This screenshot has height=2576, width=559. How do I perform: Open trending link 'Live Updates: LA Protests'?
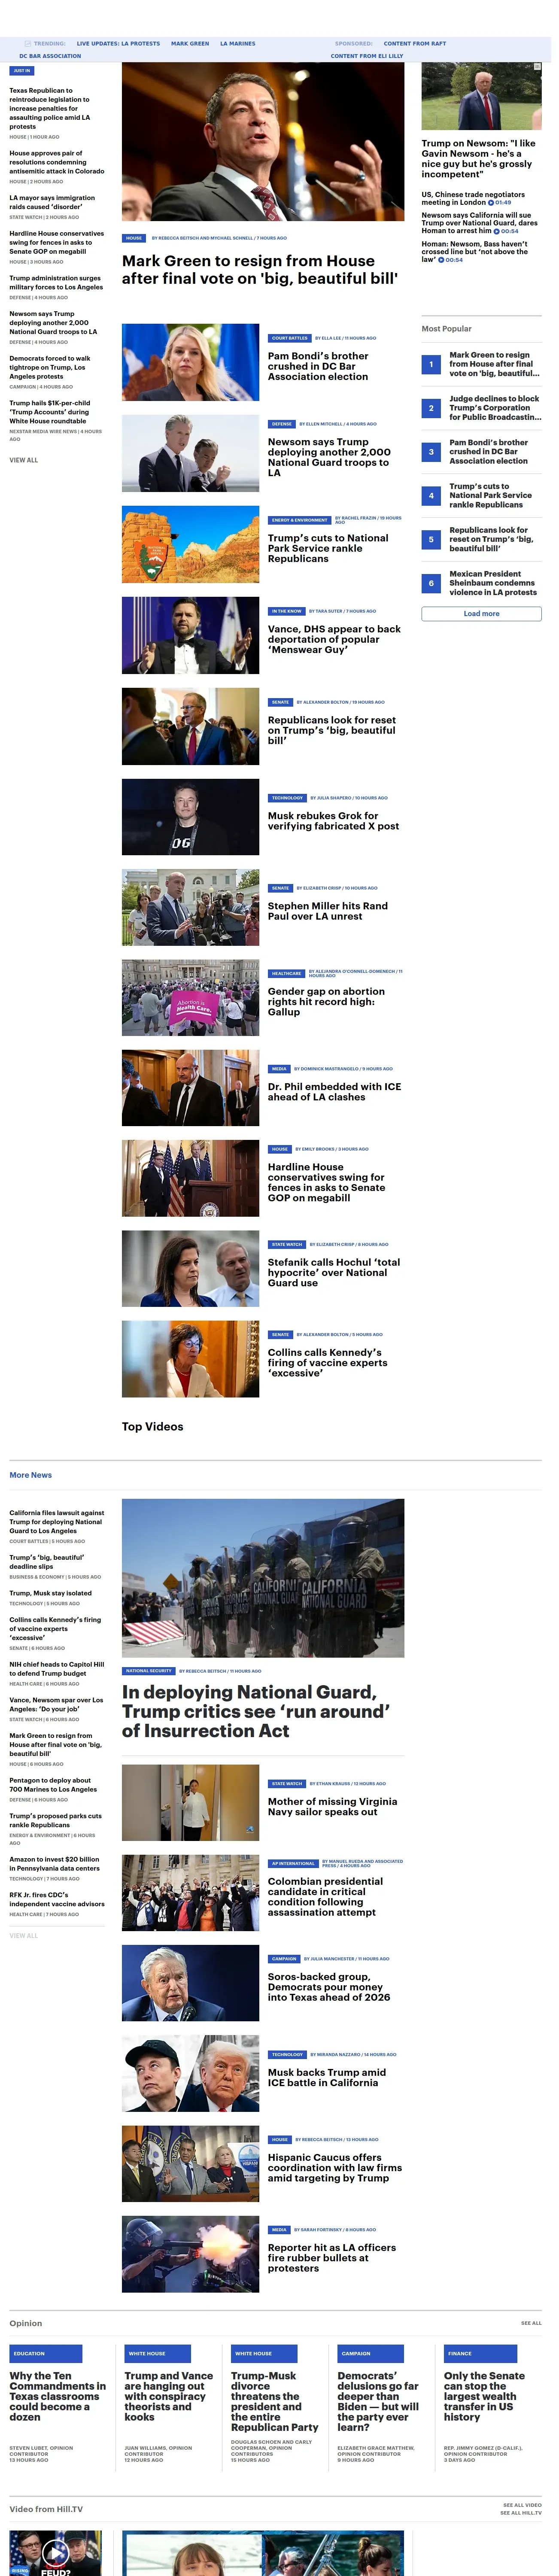tap(118, 44)
